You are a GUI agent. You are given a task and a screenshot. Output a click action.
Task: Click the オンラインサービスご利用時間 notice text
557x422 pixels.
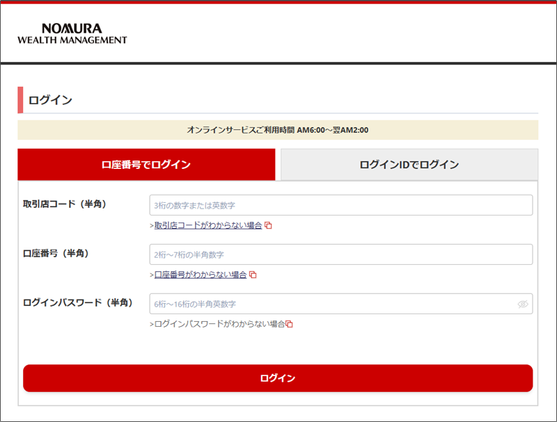point(278,130)
